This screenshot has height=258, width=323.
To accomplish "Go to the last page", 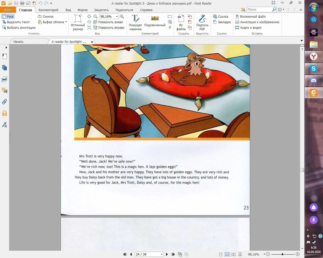I will click(173, 254).
